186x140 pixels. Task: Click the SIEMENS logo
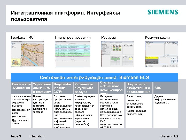coord(163,12)
